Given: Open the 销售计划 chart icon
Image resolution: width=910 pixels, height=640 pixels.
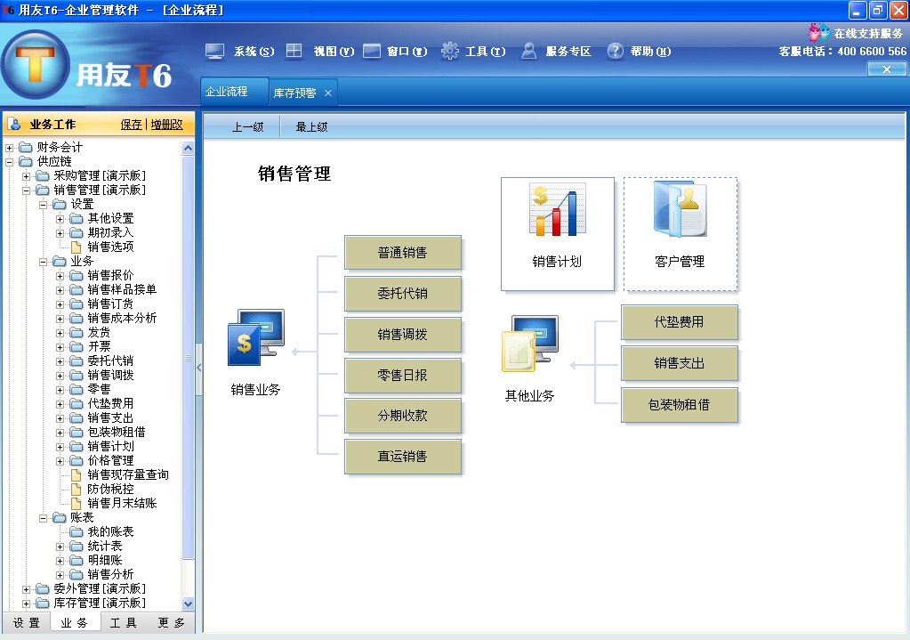Looking at the screenshot, I should 557,210.
